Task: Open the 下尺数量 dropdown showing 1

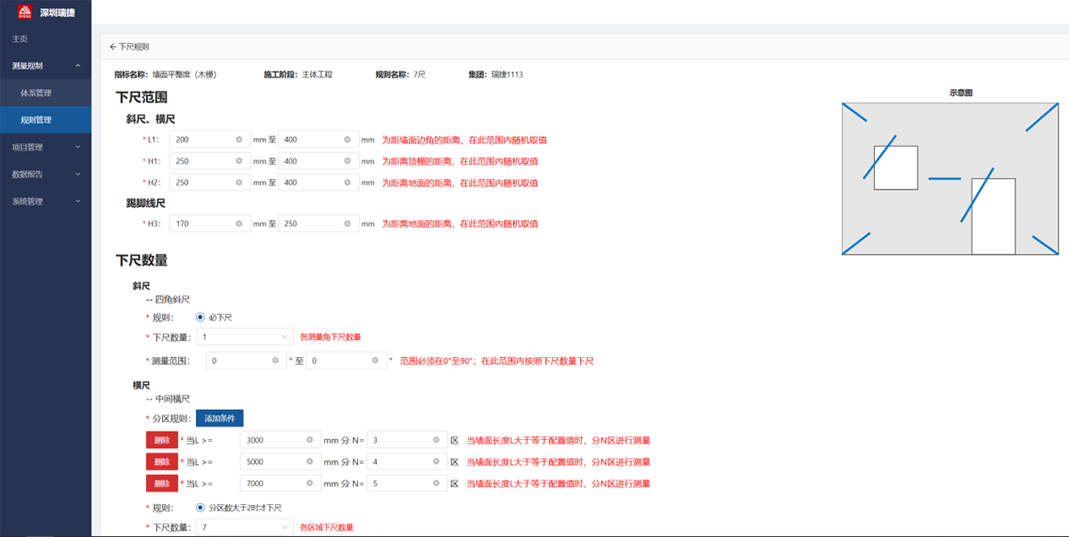Action: pos(245,338)
